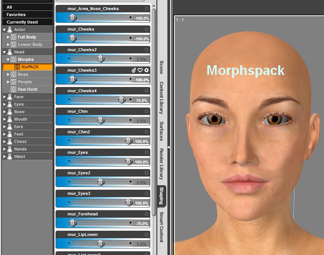Image resolution: width=324 pixels, height=255 pixels.
Task: Show All properties filter
Action: point(27,7)
